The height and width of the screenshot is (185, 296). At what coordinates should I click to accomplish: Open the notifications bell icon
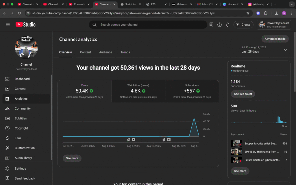228,25
